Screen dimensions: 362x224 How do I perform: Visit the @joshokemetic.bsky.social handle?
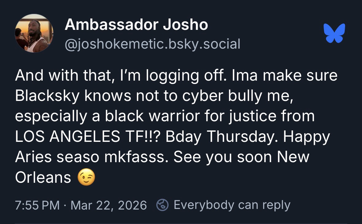click(152, 44)
